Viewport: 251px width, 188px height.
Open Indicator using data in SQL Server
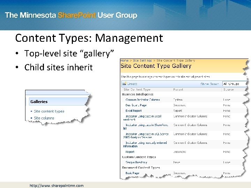coord(146,135)
